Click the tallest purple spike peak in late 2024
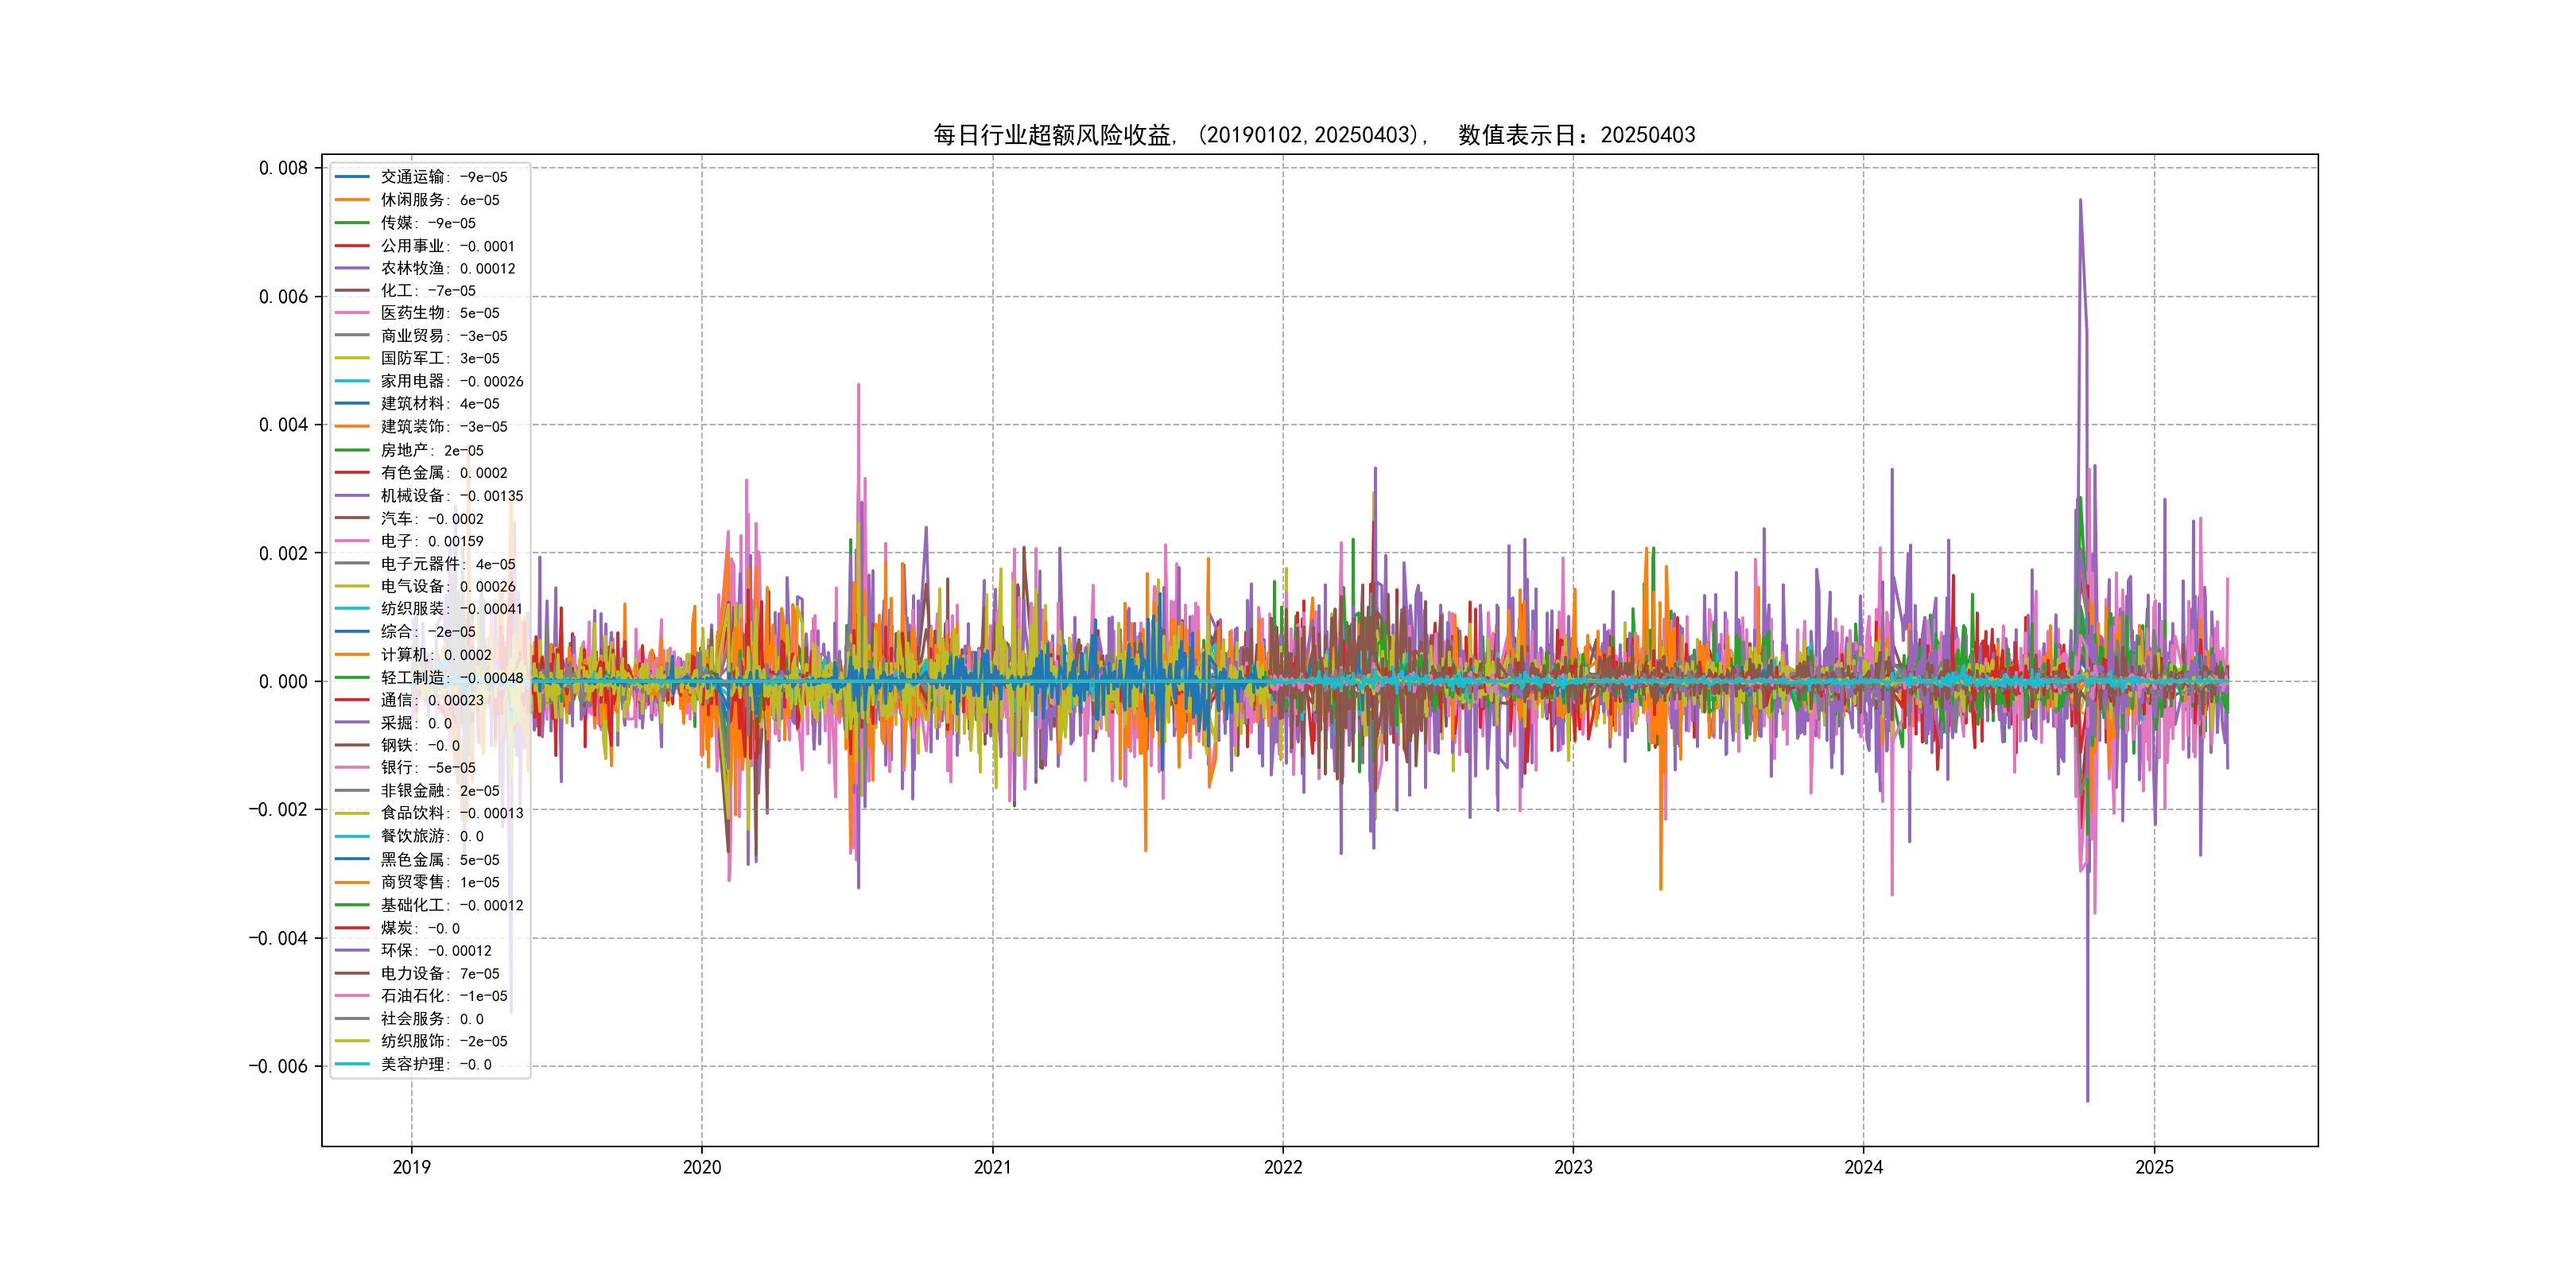The image size is (2576, 1288). click(x=2080, y=201)
